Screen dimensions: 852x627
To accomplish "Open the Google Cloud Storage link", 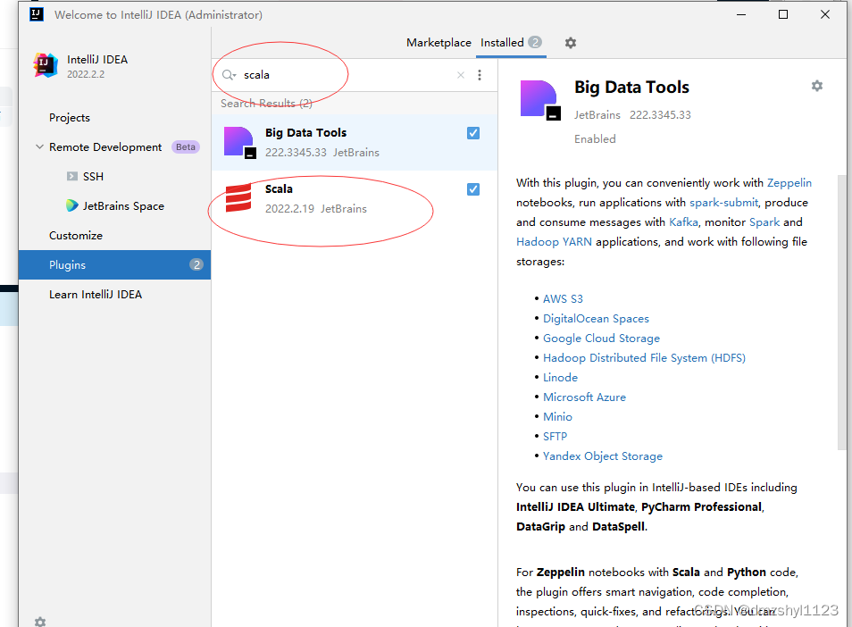I will point(601,338).
